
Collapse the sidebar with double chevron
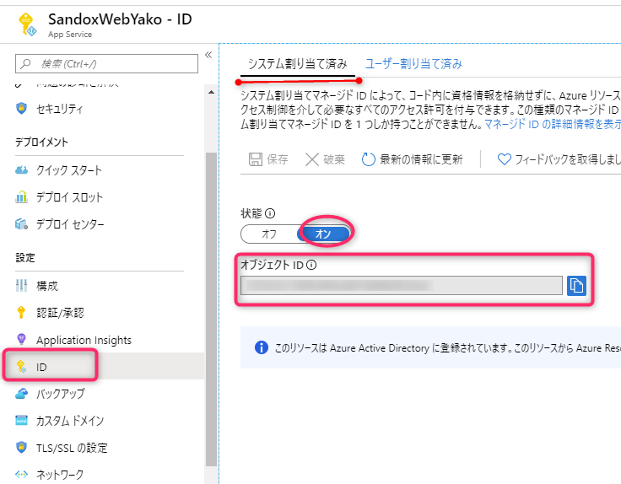pyautogui.click(x=208, y=55)
